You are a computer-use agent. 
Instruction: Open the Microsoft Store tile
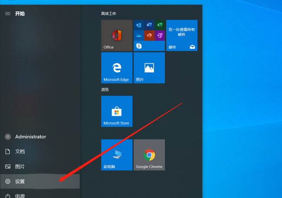tap(117, 111)
